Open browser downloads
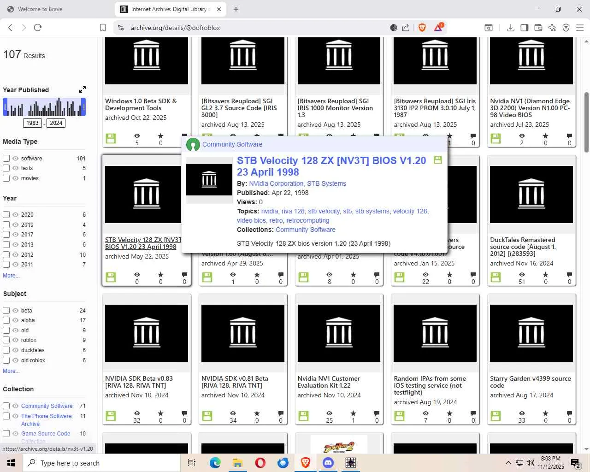This screenshot has width=590, height=472. [x=511, y=28]
